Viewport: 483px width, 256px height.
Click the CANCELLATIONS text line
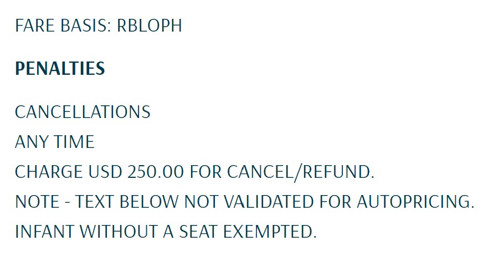pos(83,112)
